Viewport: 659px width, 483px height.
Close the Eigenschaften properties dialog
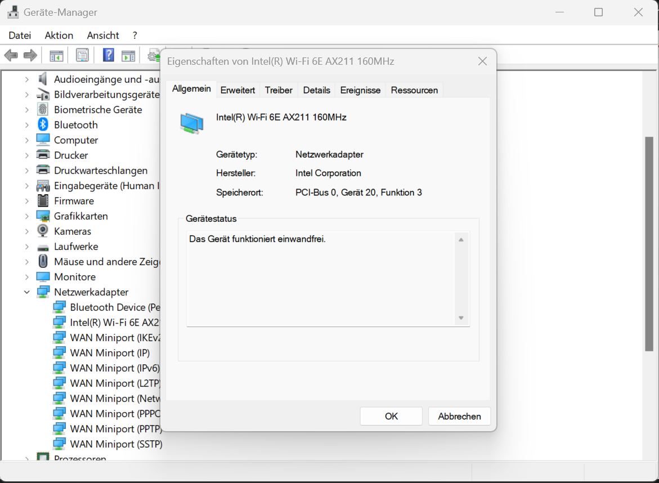point(482,61)
